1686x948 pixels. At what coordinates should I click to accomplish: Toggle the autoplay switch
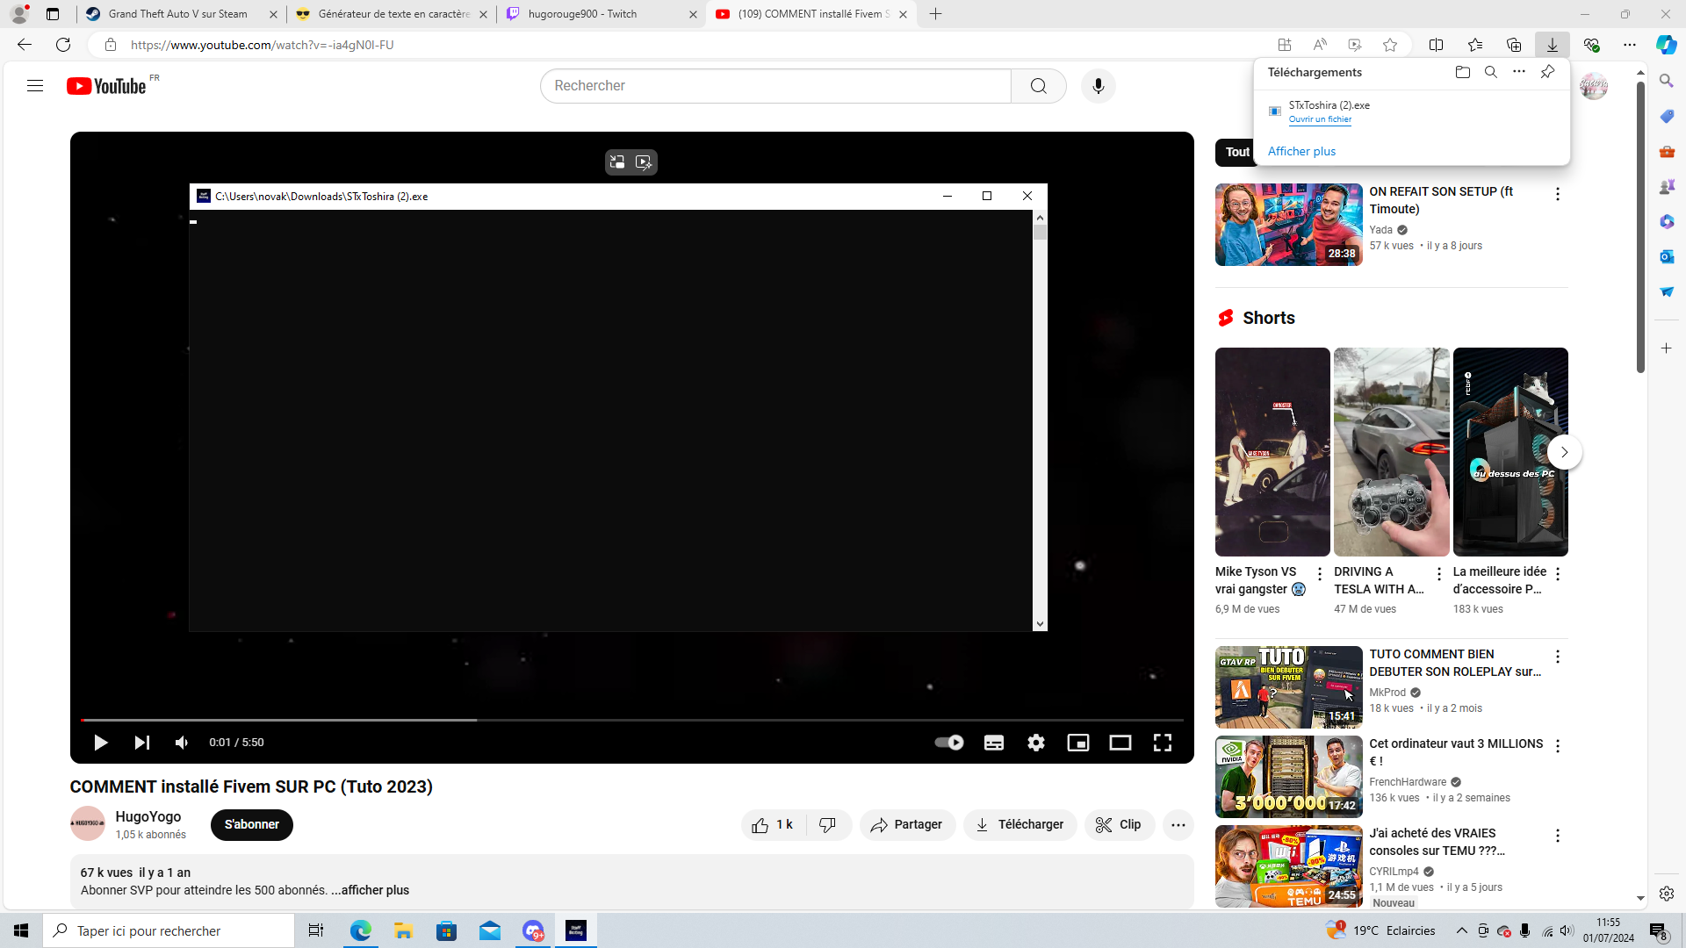point(948,743)
